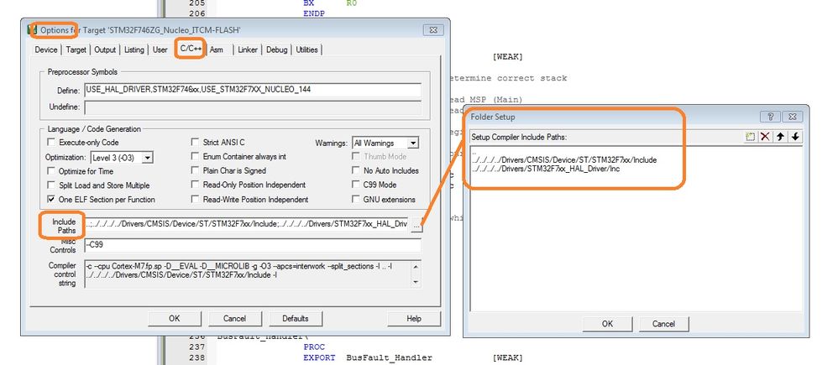838x365 pixels.
Task: Select the '..' include path entry
Action: click(474, 153)
